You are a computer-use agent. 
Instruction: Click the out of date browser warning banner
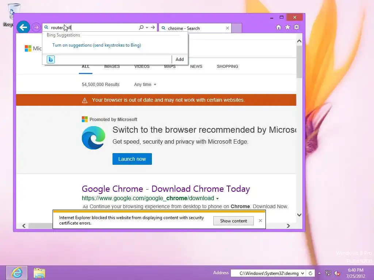tap(156, 100)
